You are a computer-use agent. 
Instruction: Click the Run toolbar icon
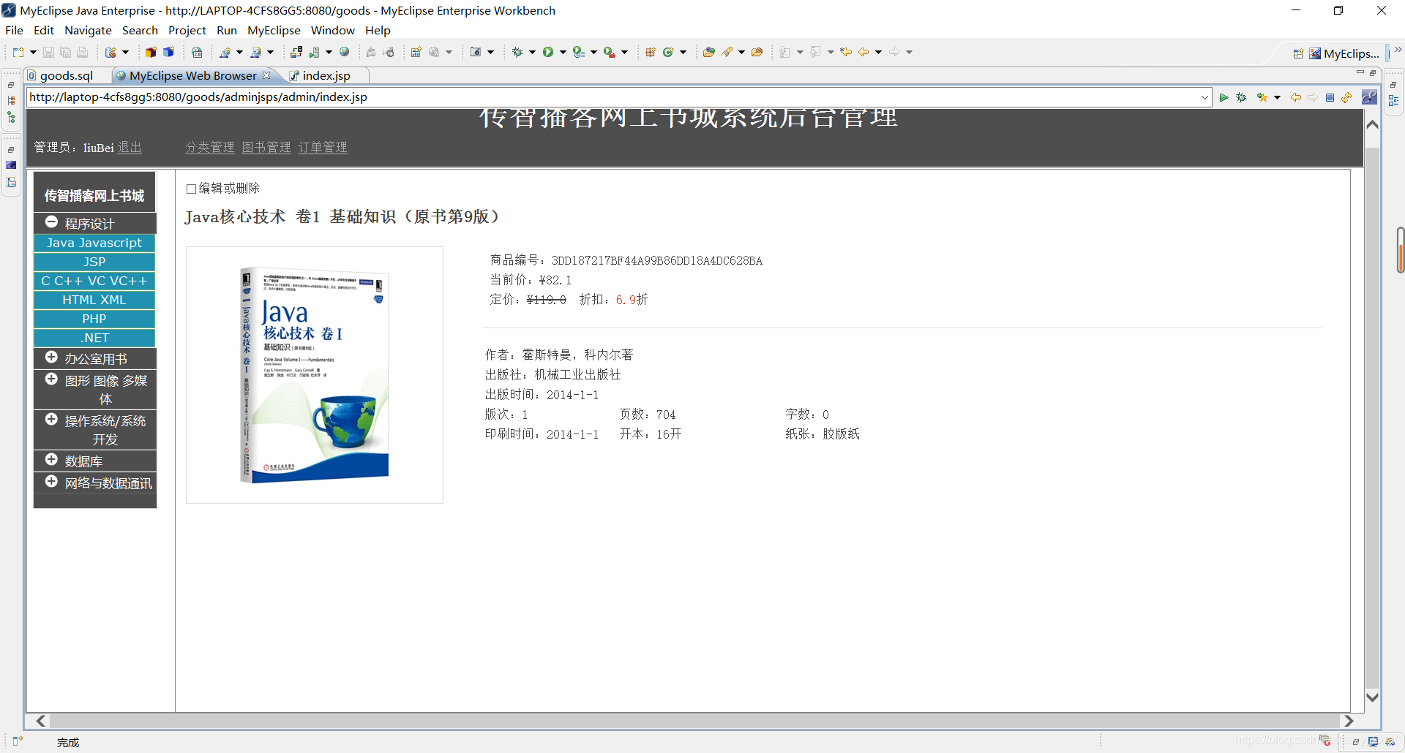(549, 52)
